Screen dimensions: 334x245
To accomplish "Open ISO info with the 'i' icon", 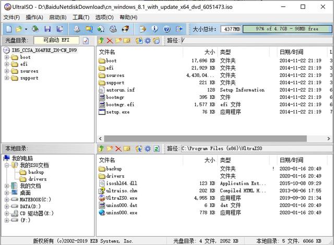I will [x=155, y=29].
